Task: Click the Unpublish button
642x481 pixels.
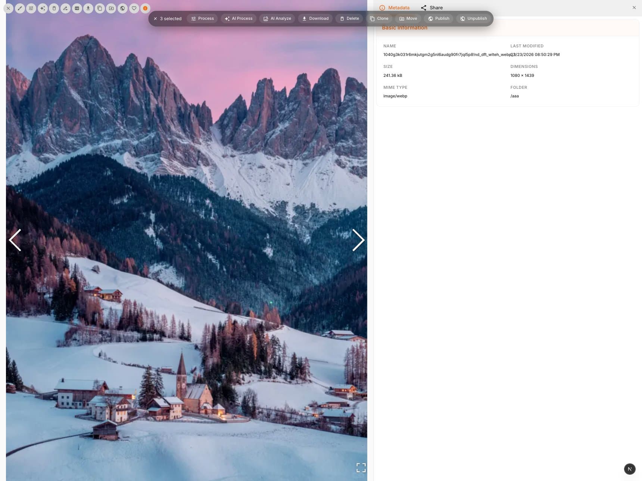Action: click(473, 19)
